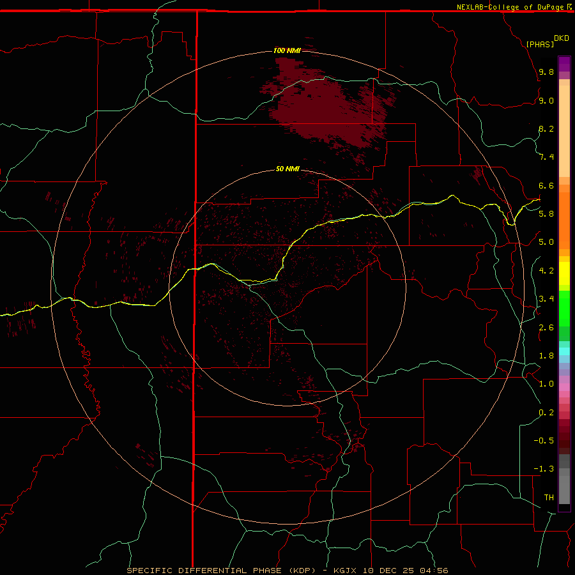Image resolution: width=575 pixels, height=575 pixels.
Task: Click the 6.6 scale value
Action: coord(546,185)
